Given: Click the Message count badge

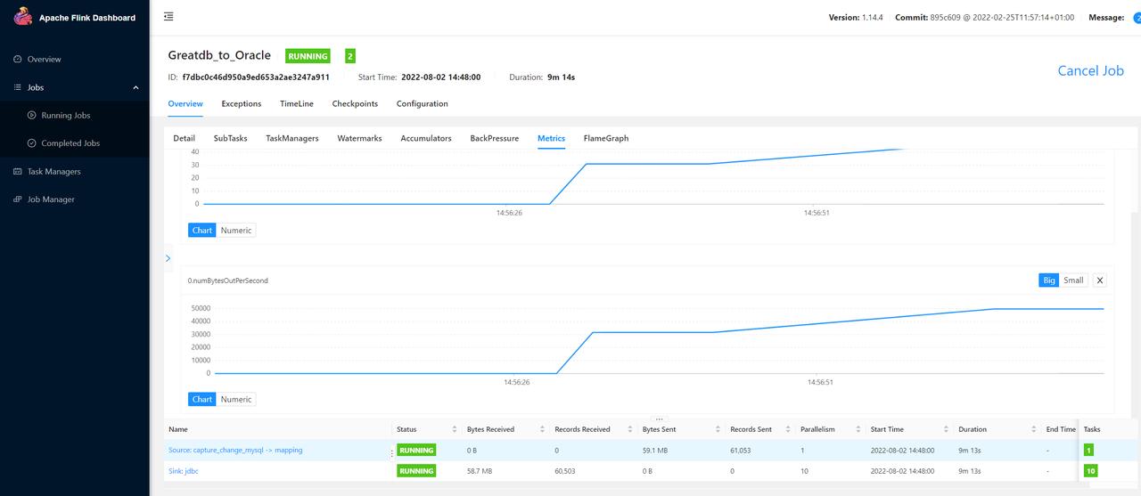Looking at the screenshot, I should [1137, 18].
